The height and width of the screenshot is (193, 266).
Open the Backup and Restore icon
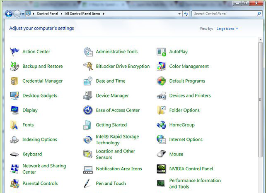pyautogui.click(x=15, y=66)
